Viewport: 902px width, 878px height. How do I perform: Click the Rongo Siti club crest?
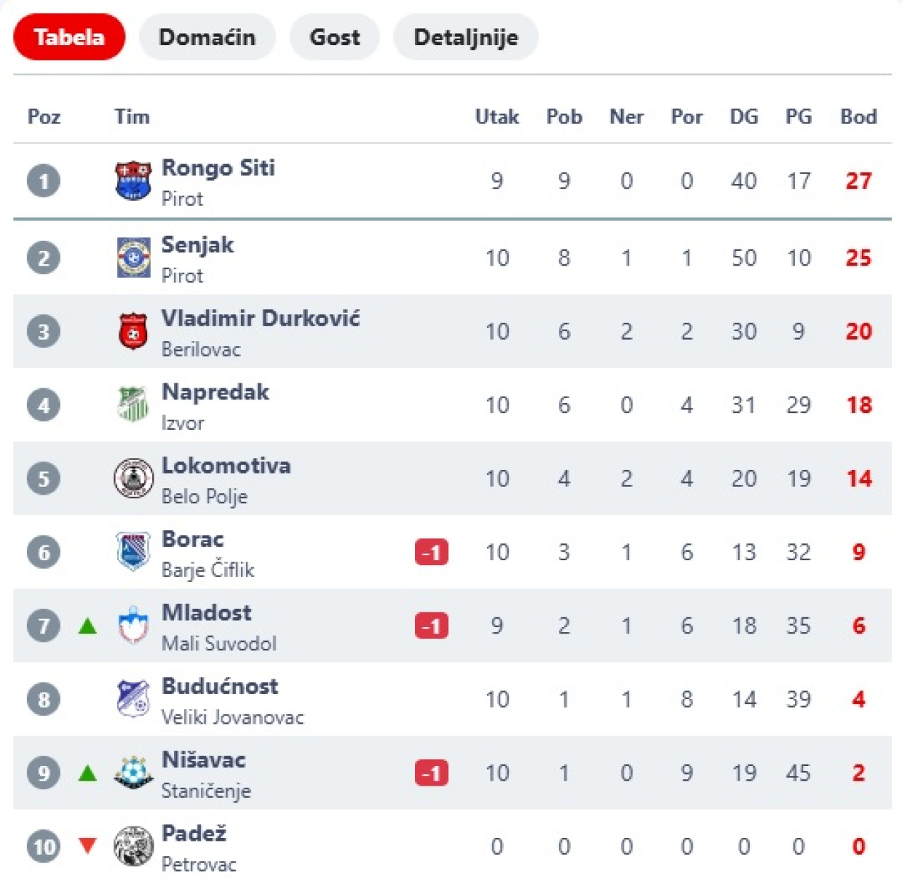[x=133, y=180]
